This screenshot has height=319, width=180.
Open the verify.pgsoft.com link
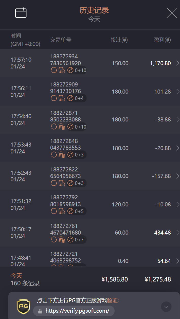(77, 311)
